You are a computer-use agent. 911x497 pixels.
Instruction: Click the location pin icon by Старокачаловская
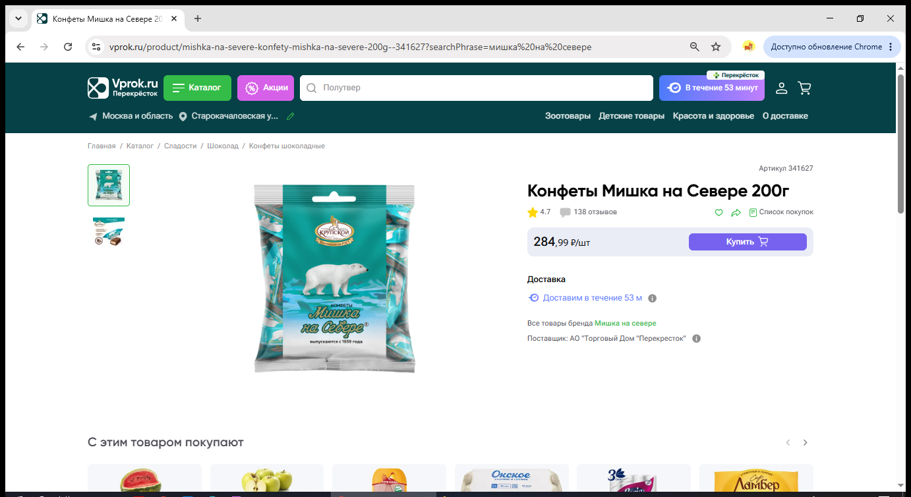(183, 117)
